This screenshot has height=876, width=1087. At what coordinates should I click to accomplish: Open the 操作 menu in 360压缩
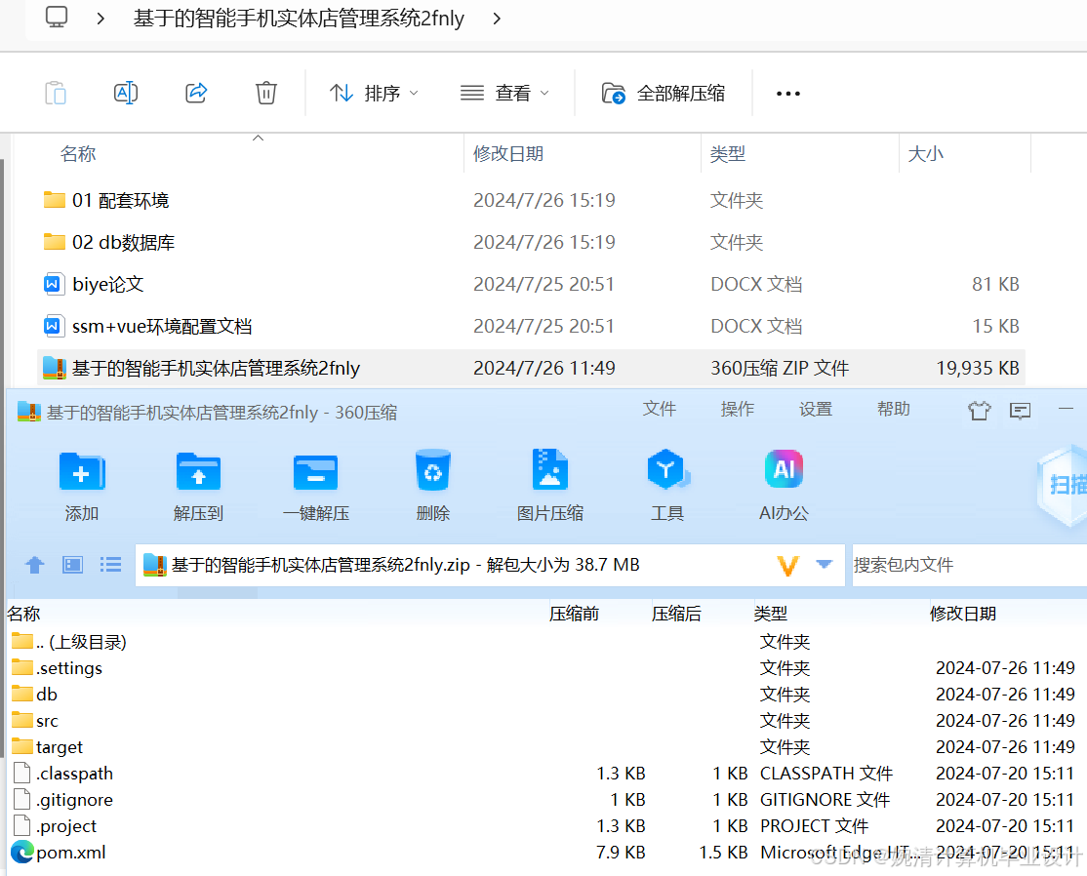click(738, 409)
